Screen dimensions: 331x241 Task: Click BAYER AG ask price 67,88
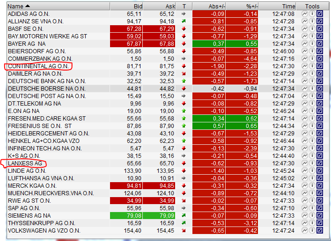pyautogui.click(x=159, y=43)
